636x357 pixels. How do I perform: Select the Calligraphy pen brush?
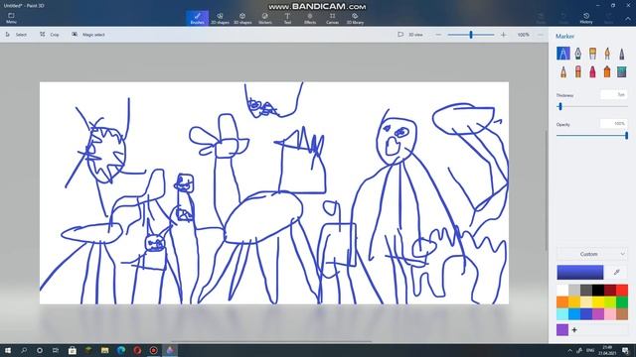(577, 54)
